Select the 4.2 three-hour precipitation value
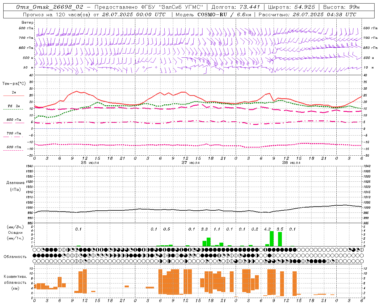This screenshot has height=303, width=379. click(x=267, y=229)
